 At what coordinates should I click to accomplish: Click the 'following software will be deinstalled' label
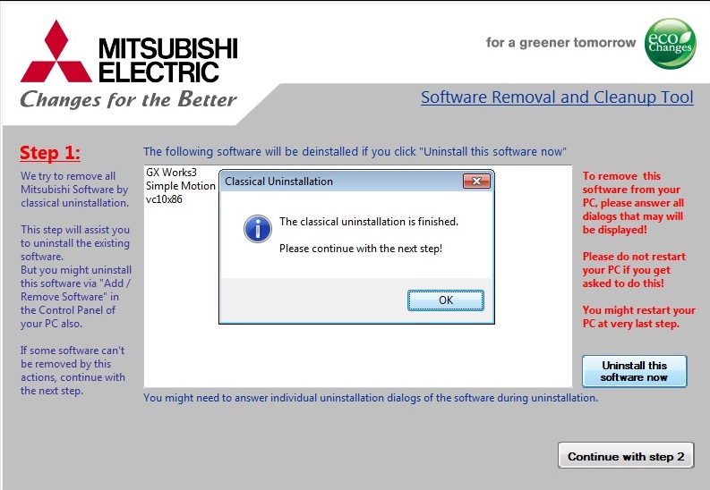(x=355, y=152)
